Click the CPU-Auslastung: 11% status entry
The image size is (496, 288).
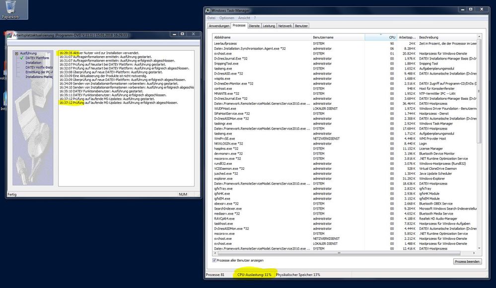[254, 275]
